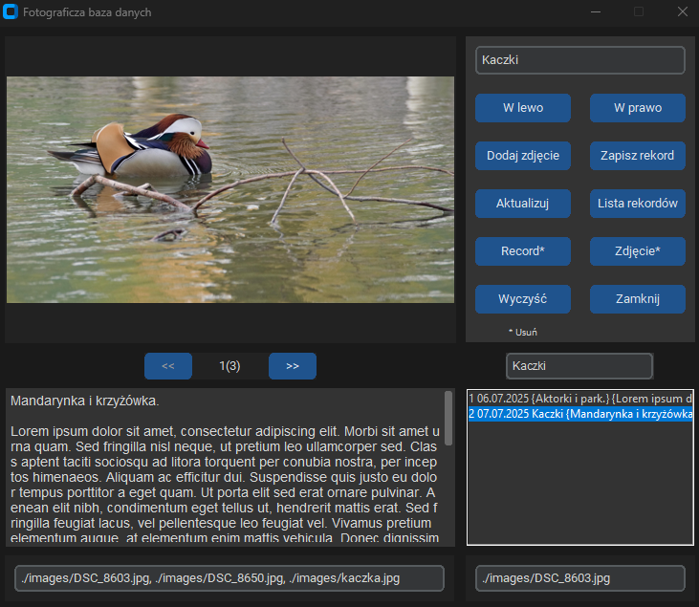Go to next photo with >> button
Viewport: 699px width, 607px height.
point(293,366)
